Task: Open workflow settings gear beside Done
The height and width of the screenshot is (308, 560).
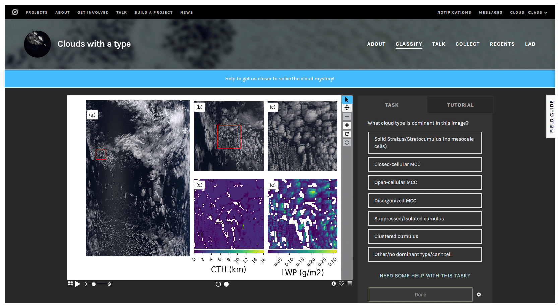Action: click(x=479, y=295)
